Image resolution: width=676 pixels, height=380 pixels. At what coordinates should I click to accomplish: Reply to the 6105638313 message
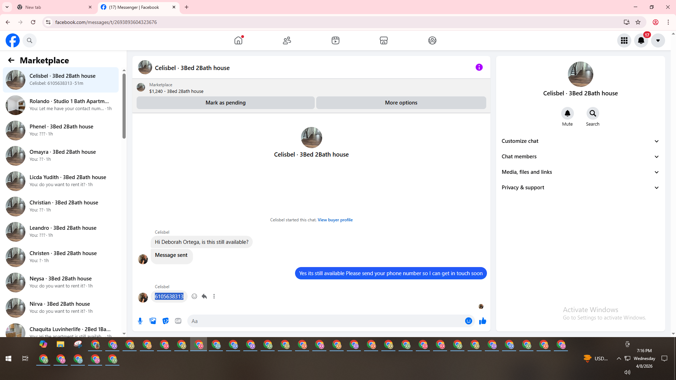(x=204, y=296)
